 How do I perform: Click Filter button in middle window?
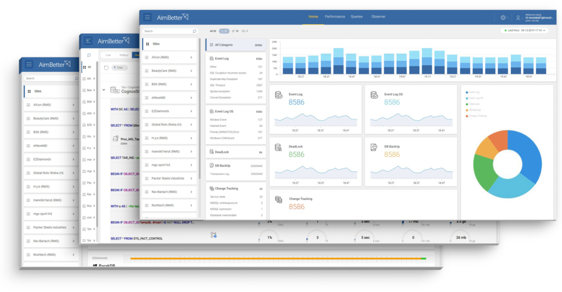[x=119, y=67]
